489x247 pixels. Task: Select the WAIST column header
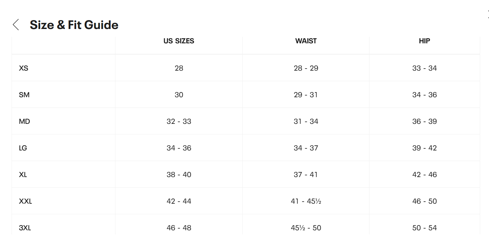(x=306, y=41)
